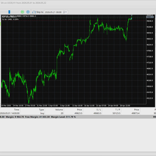Click the T / P column header
Screen dimensions: 156x156
118,110
